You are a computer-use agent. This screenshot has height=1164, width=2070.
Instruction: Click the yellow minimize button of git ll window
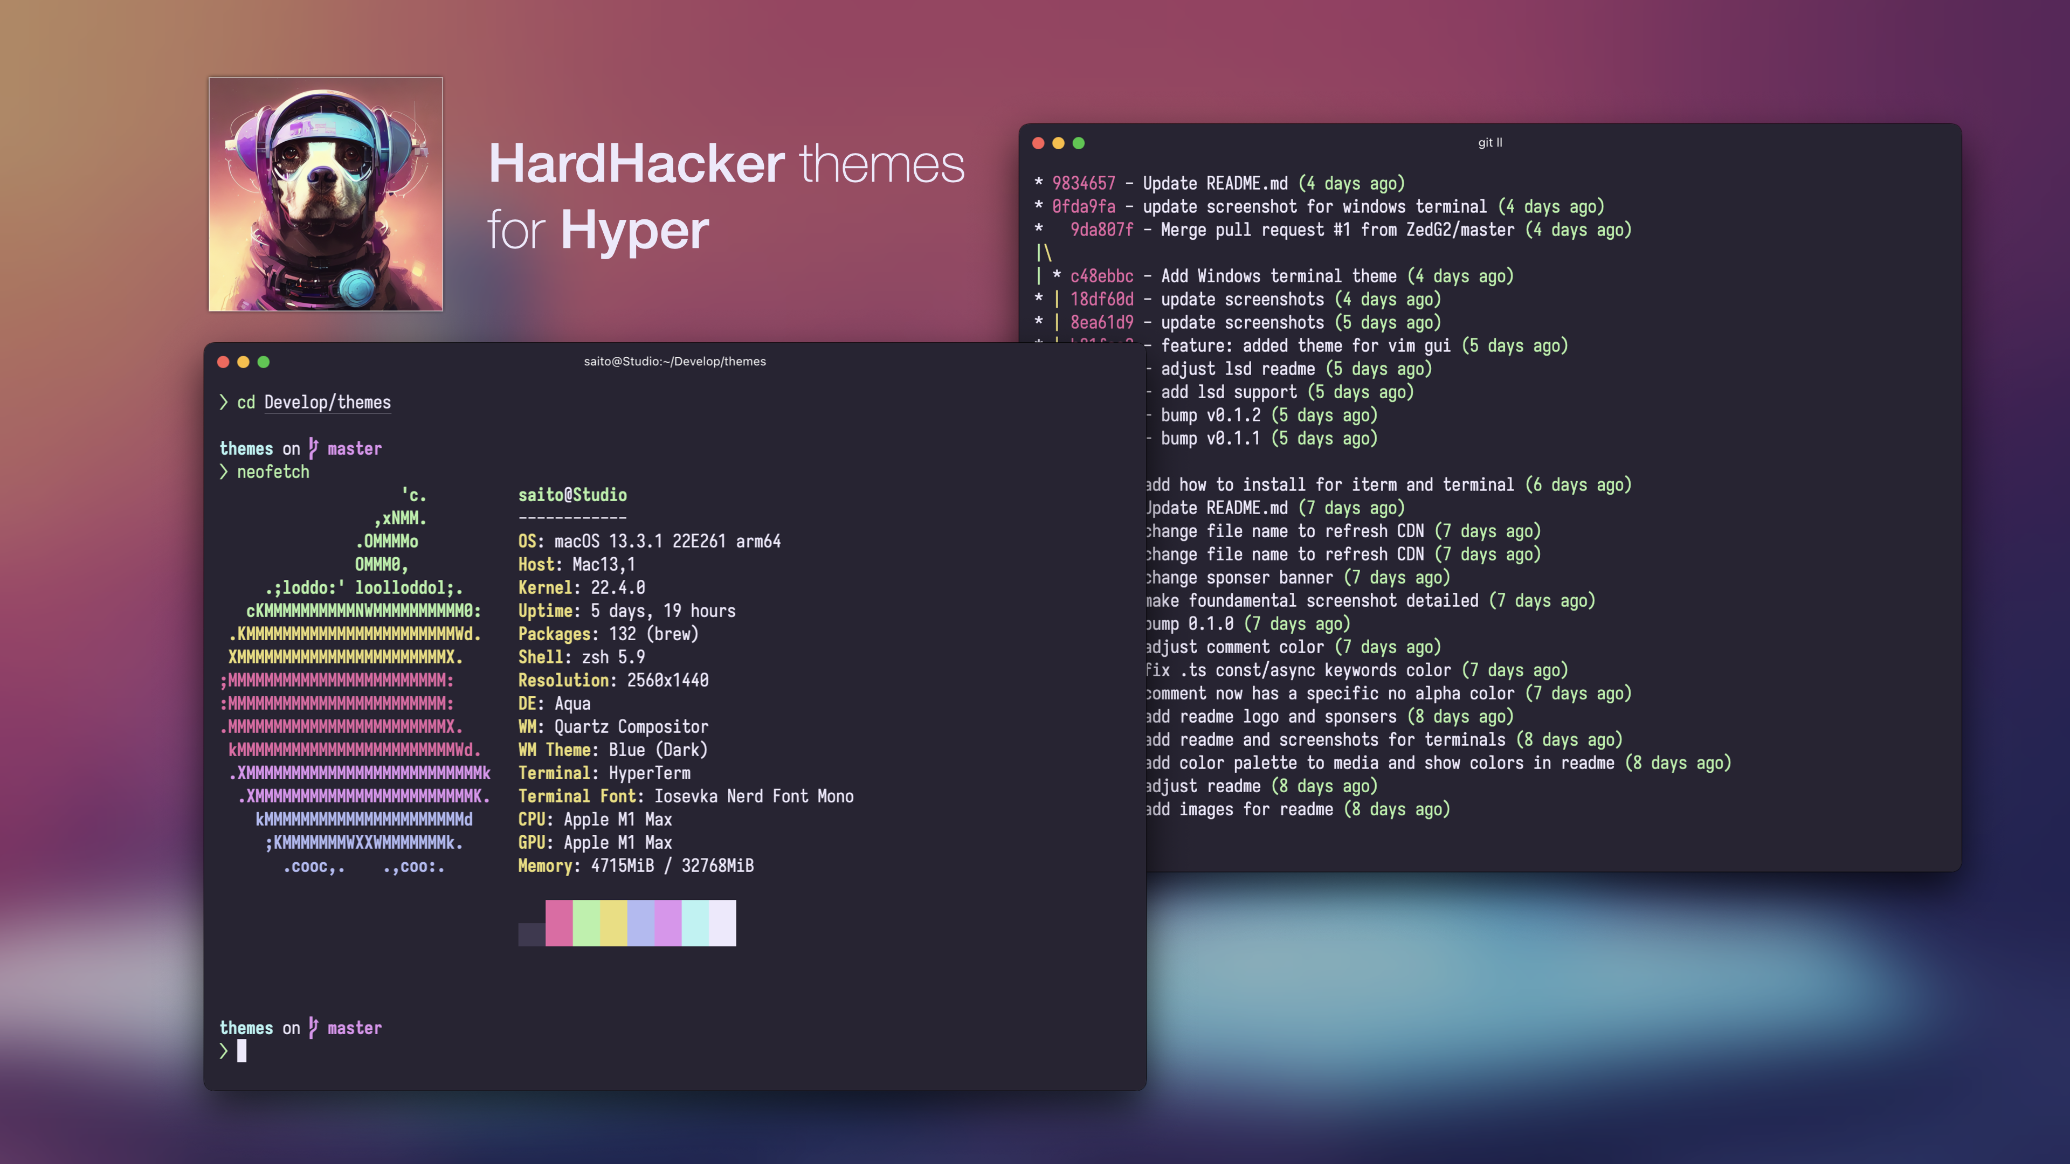[1058, 143]
